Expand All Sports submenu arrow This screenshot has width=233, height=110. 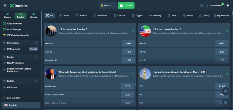pos(36,87)
